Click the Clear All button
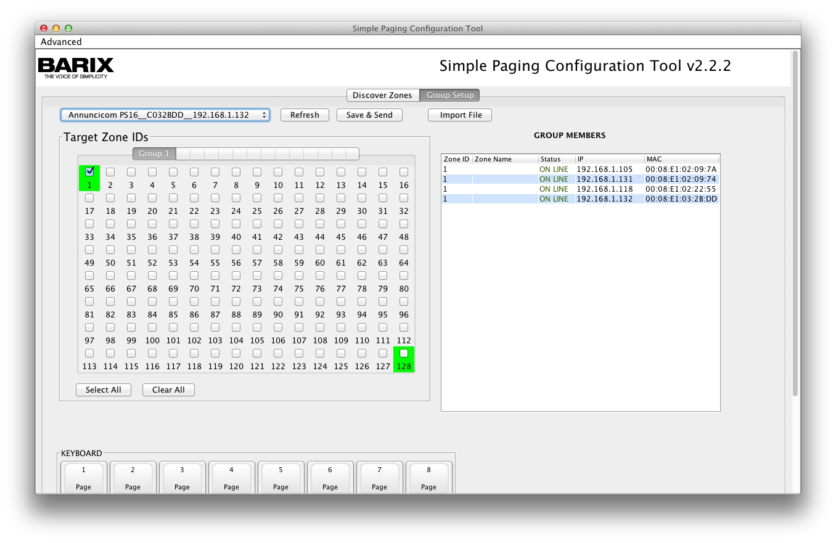 click(168, 390)
